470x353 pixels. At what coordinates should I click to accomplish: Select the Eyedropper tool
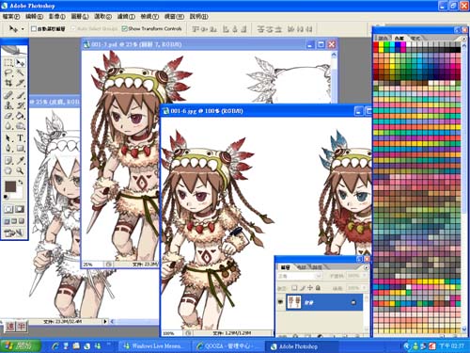coord(21,161)
